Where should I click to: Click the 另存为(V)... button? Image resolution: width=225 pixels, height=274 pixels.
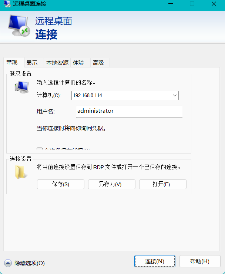112,184
